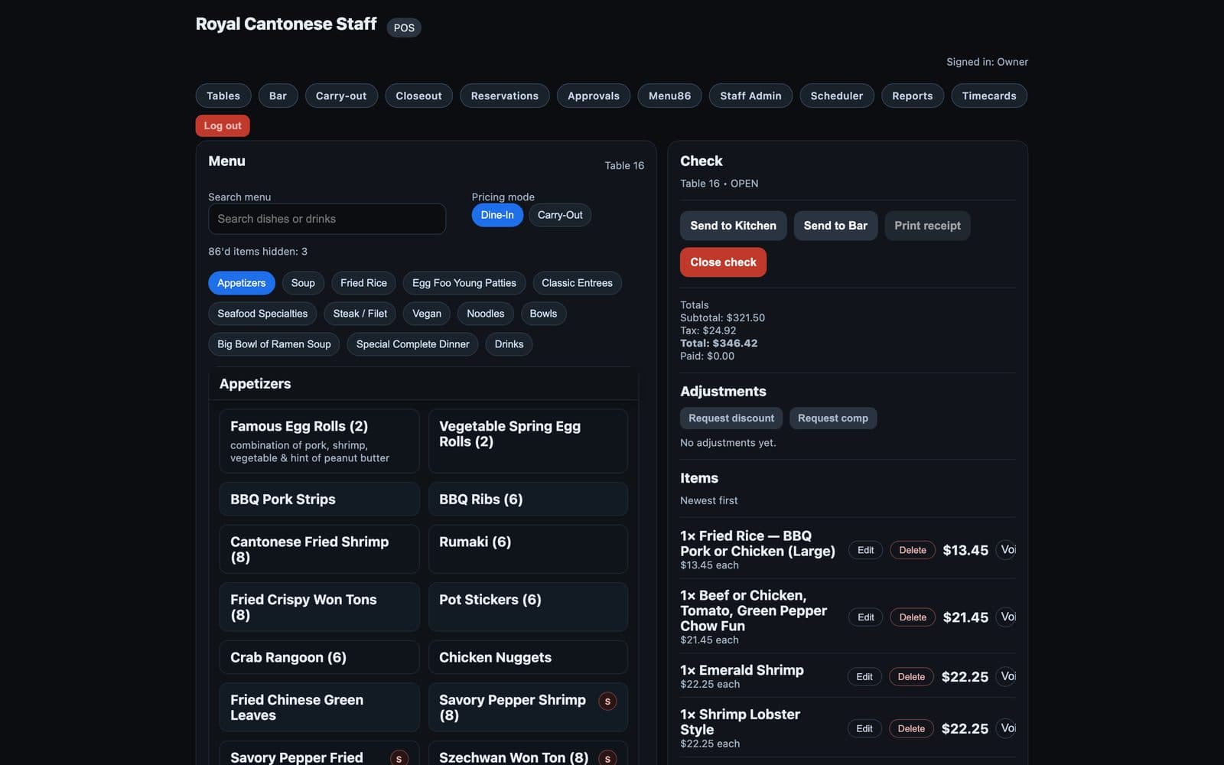This screenshot has height=765, width=1224.
Task: Focus the Search dishes or drinks field
Action: click(x=327, y=219)
